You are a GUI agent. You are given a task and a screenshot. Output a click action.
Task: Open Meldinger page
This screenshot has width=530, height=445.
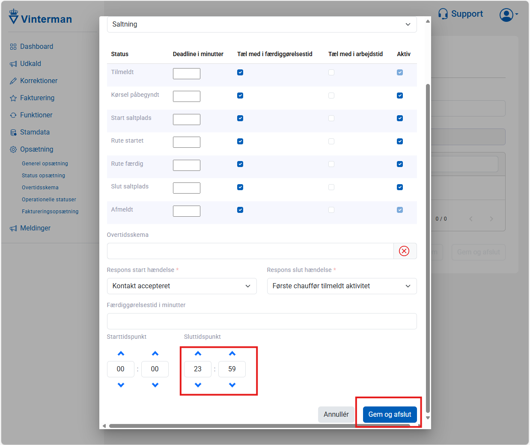pyautogui.click(x=35, y=228)
